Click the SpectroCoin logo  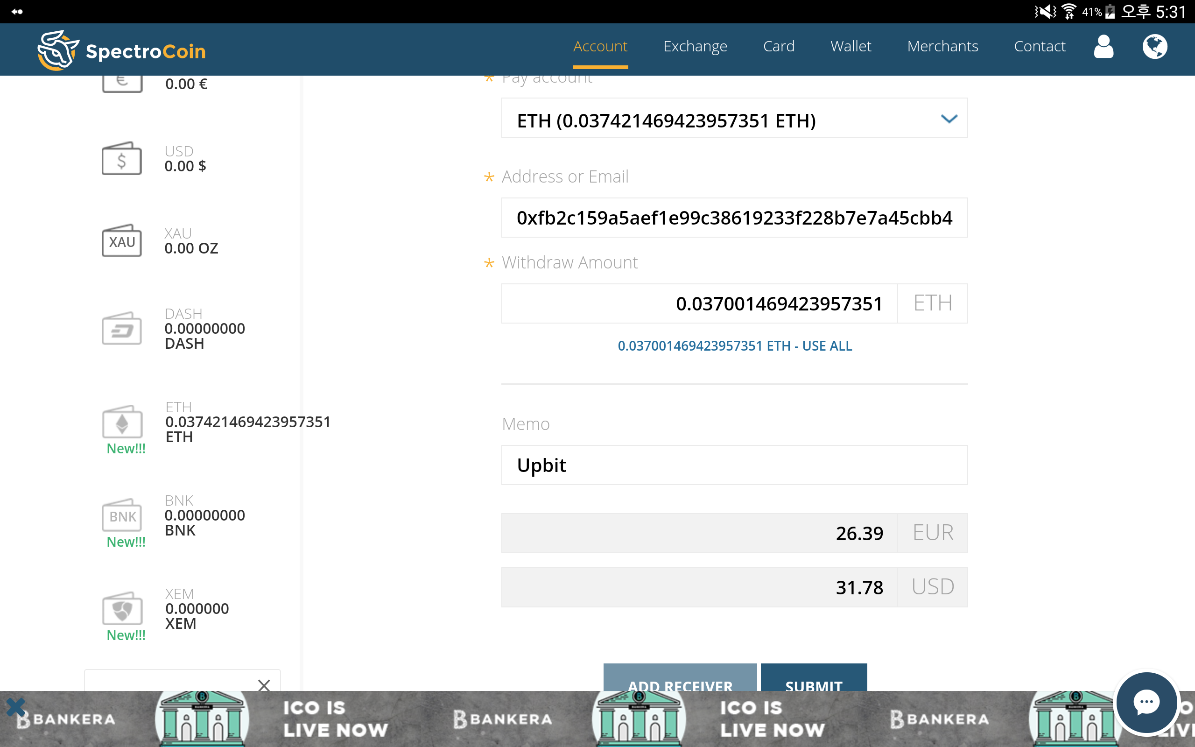pyautogui.click(x=121, y=50)
